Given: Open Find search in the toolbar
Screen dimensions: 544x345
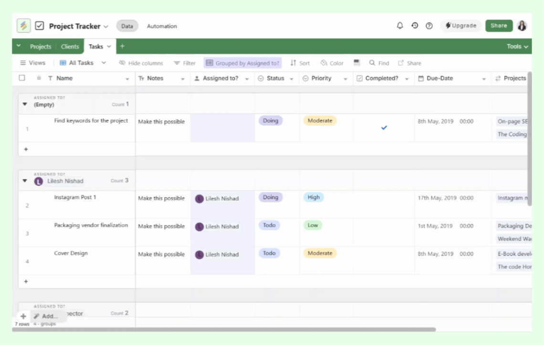Looking at the screenshot, I should pos(379,63).
